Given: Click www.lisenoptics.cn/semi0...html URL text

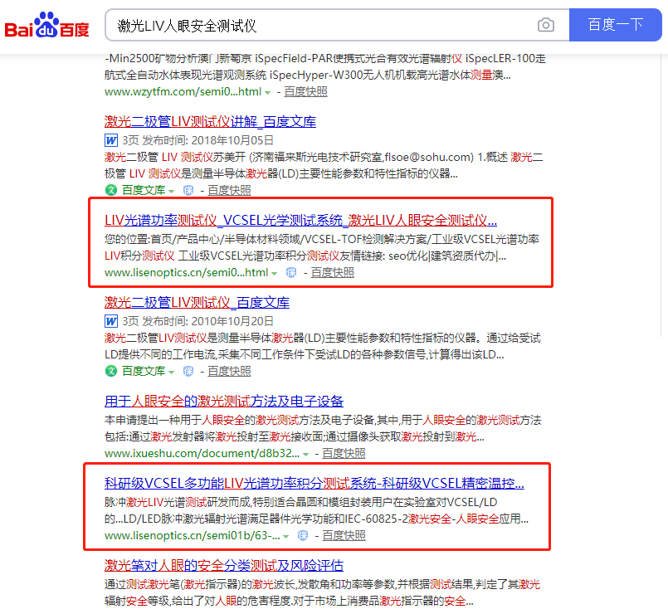Looking at the screenshot, I should tap(187, 273).
